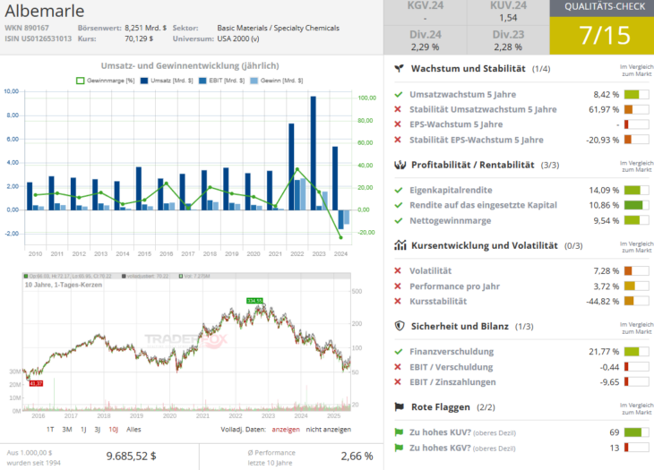Click the red X for Stabilität EPS-Wachstum 5 Jahre
The width and height of the screenshot is (654, 470).
coord(398,140)
